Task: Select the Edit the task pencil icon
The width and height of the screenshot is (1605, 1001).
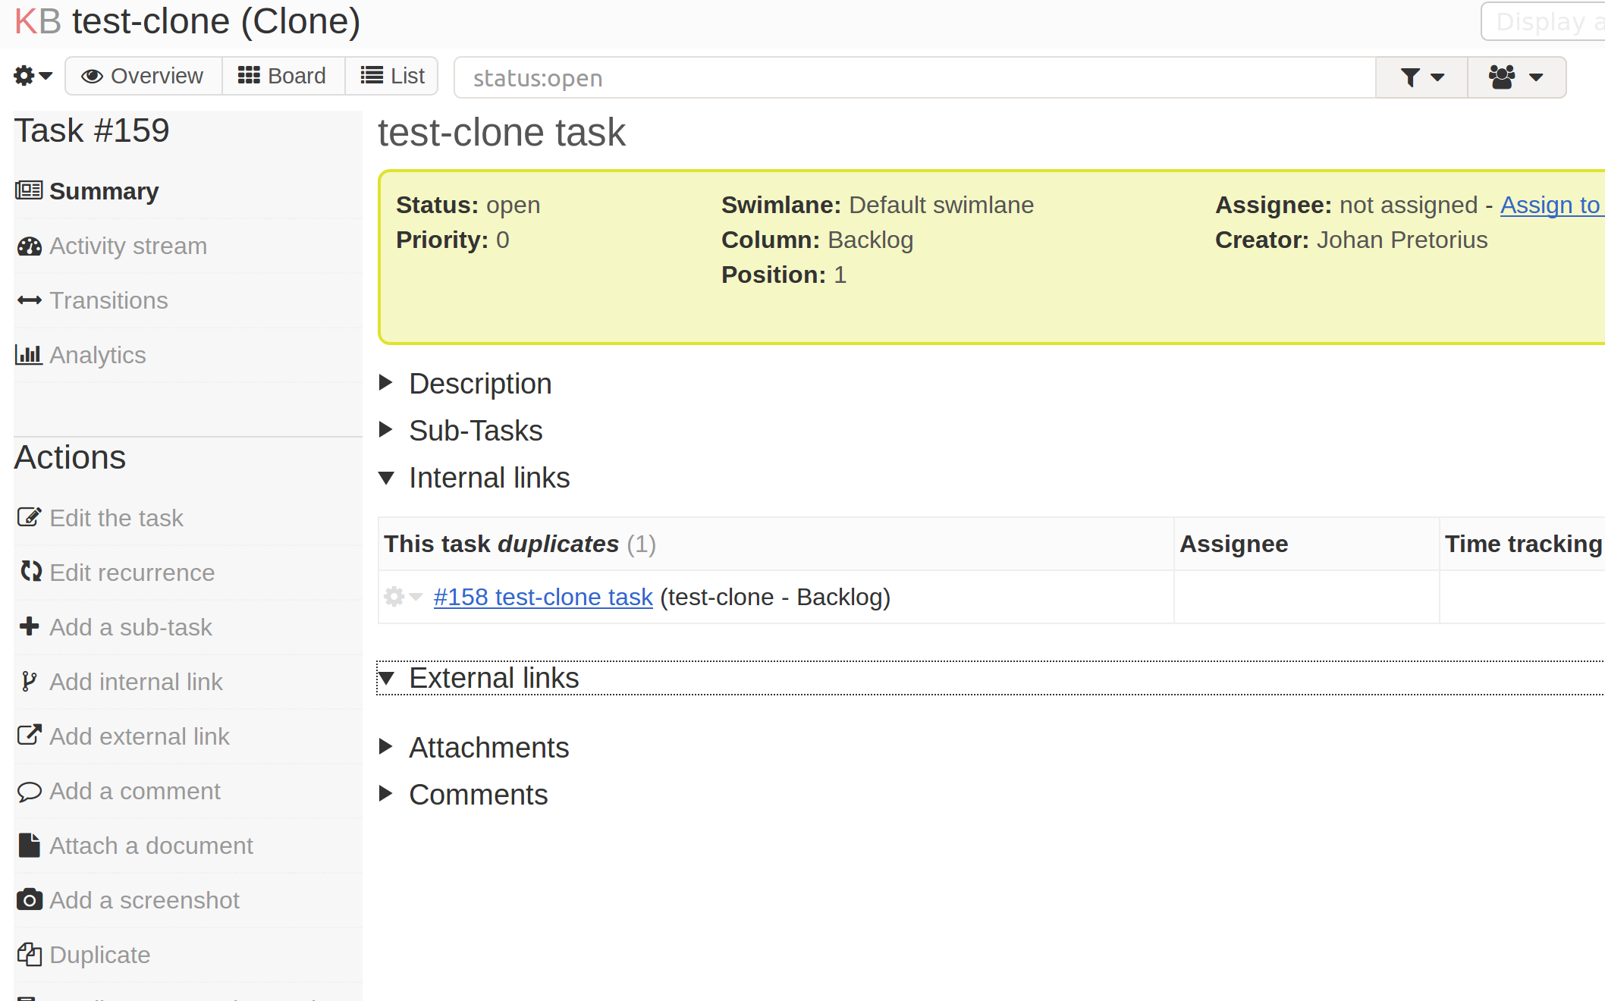Action: [29, 517]
